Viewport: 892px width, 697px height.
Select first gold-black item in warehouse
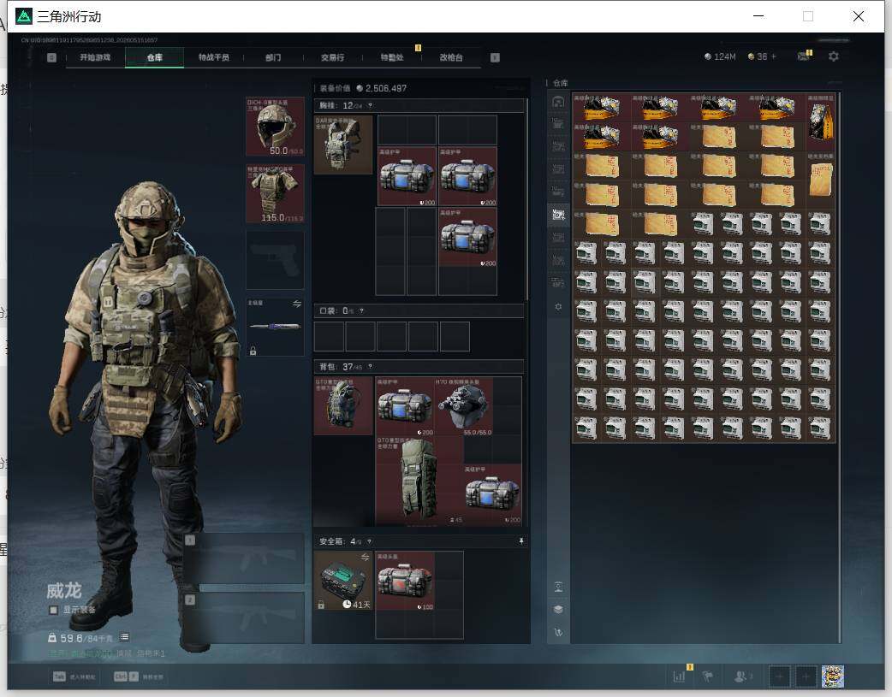tap(601, 108)
